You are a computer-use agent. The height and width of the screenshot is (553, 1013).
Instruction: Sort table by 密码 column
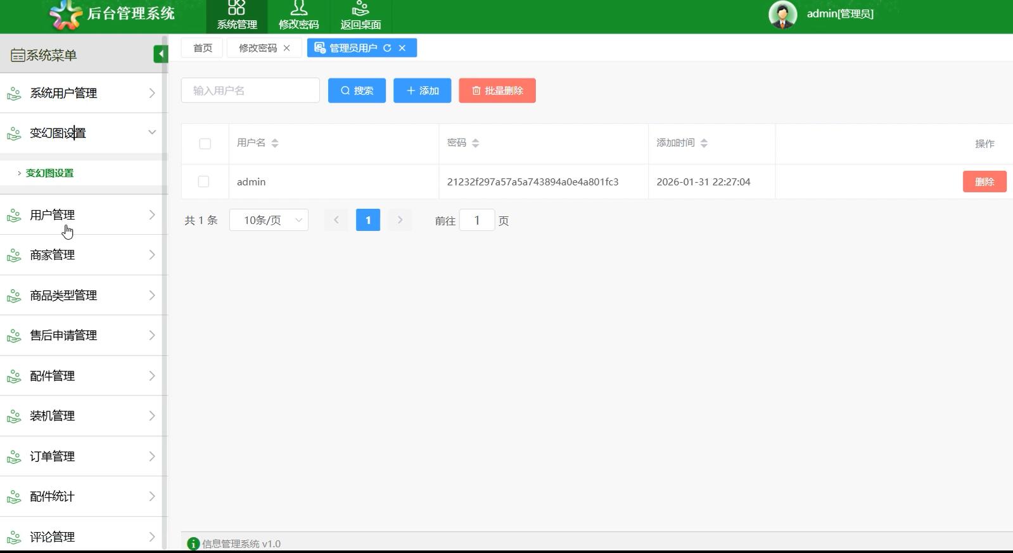pyautogui.click(x=476, y=144)
